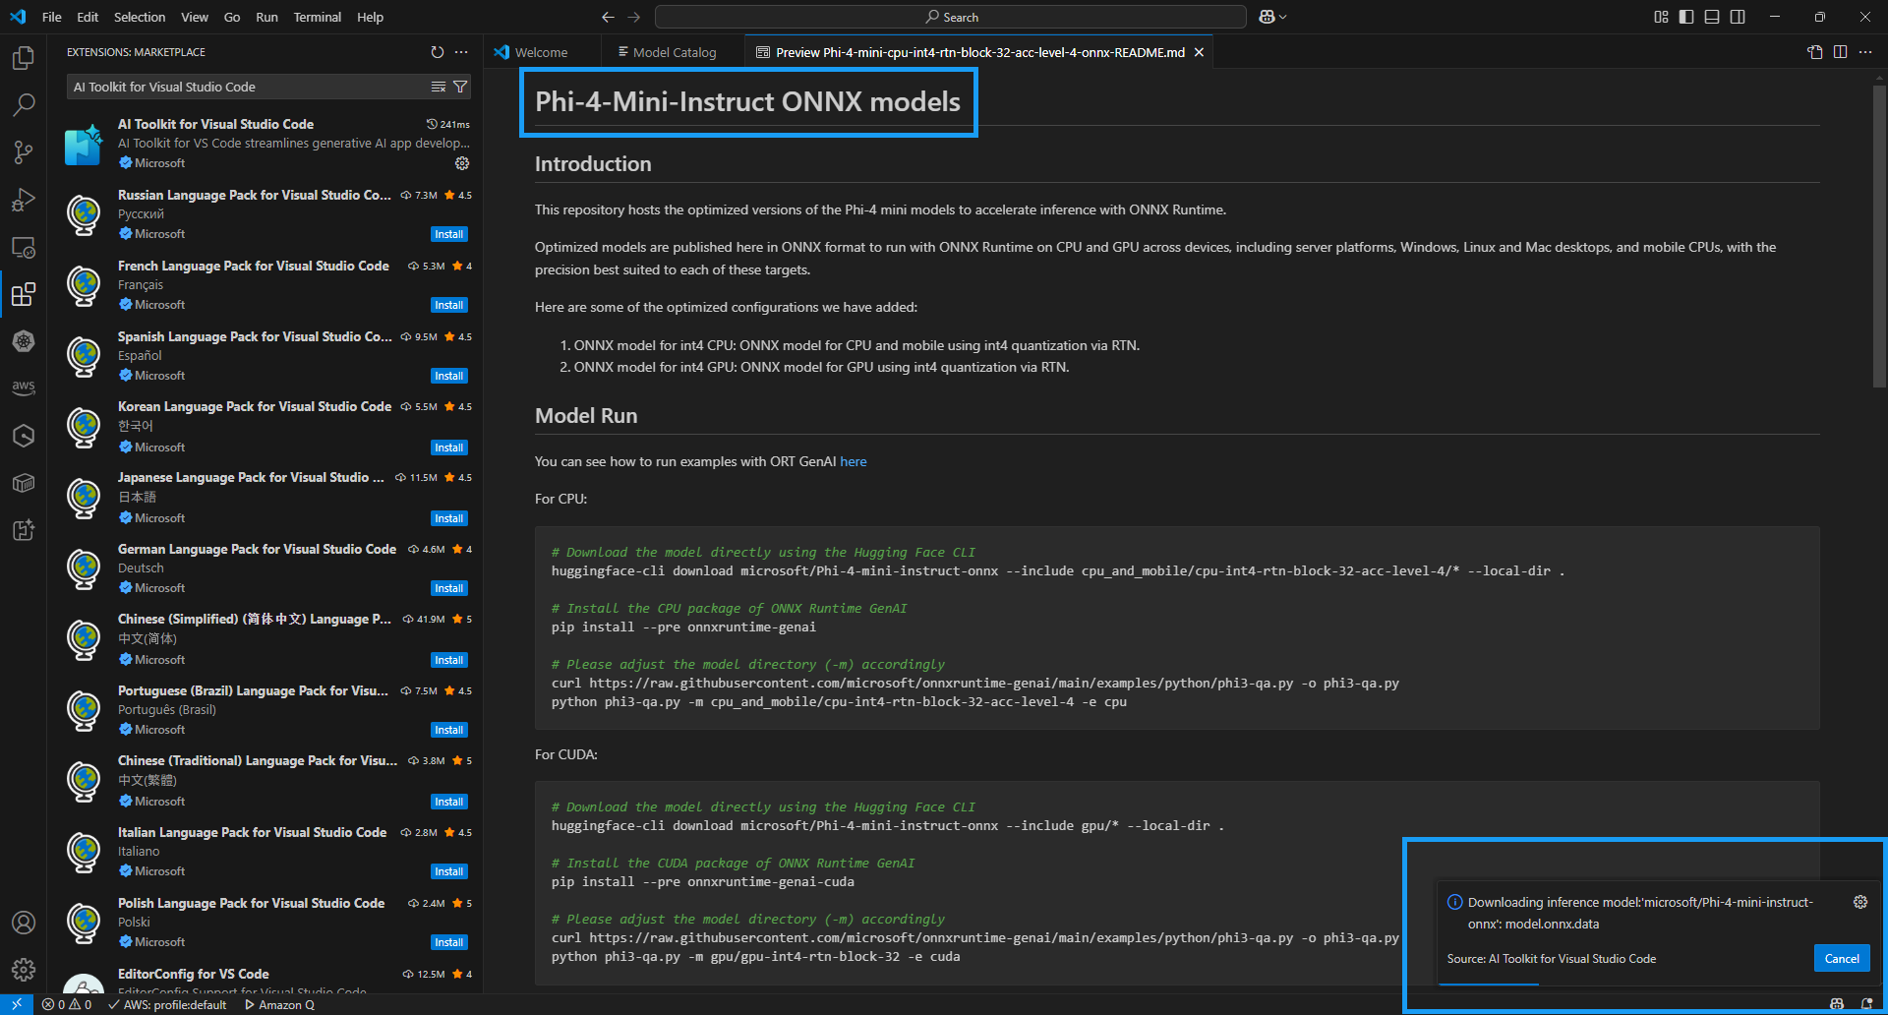
Task: Open the Explorer view in activity bar
Action: point(24,58)
